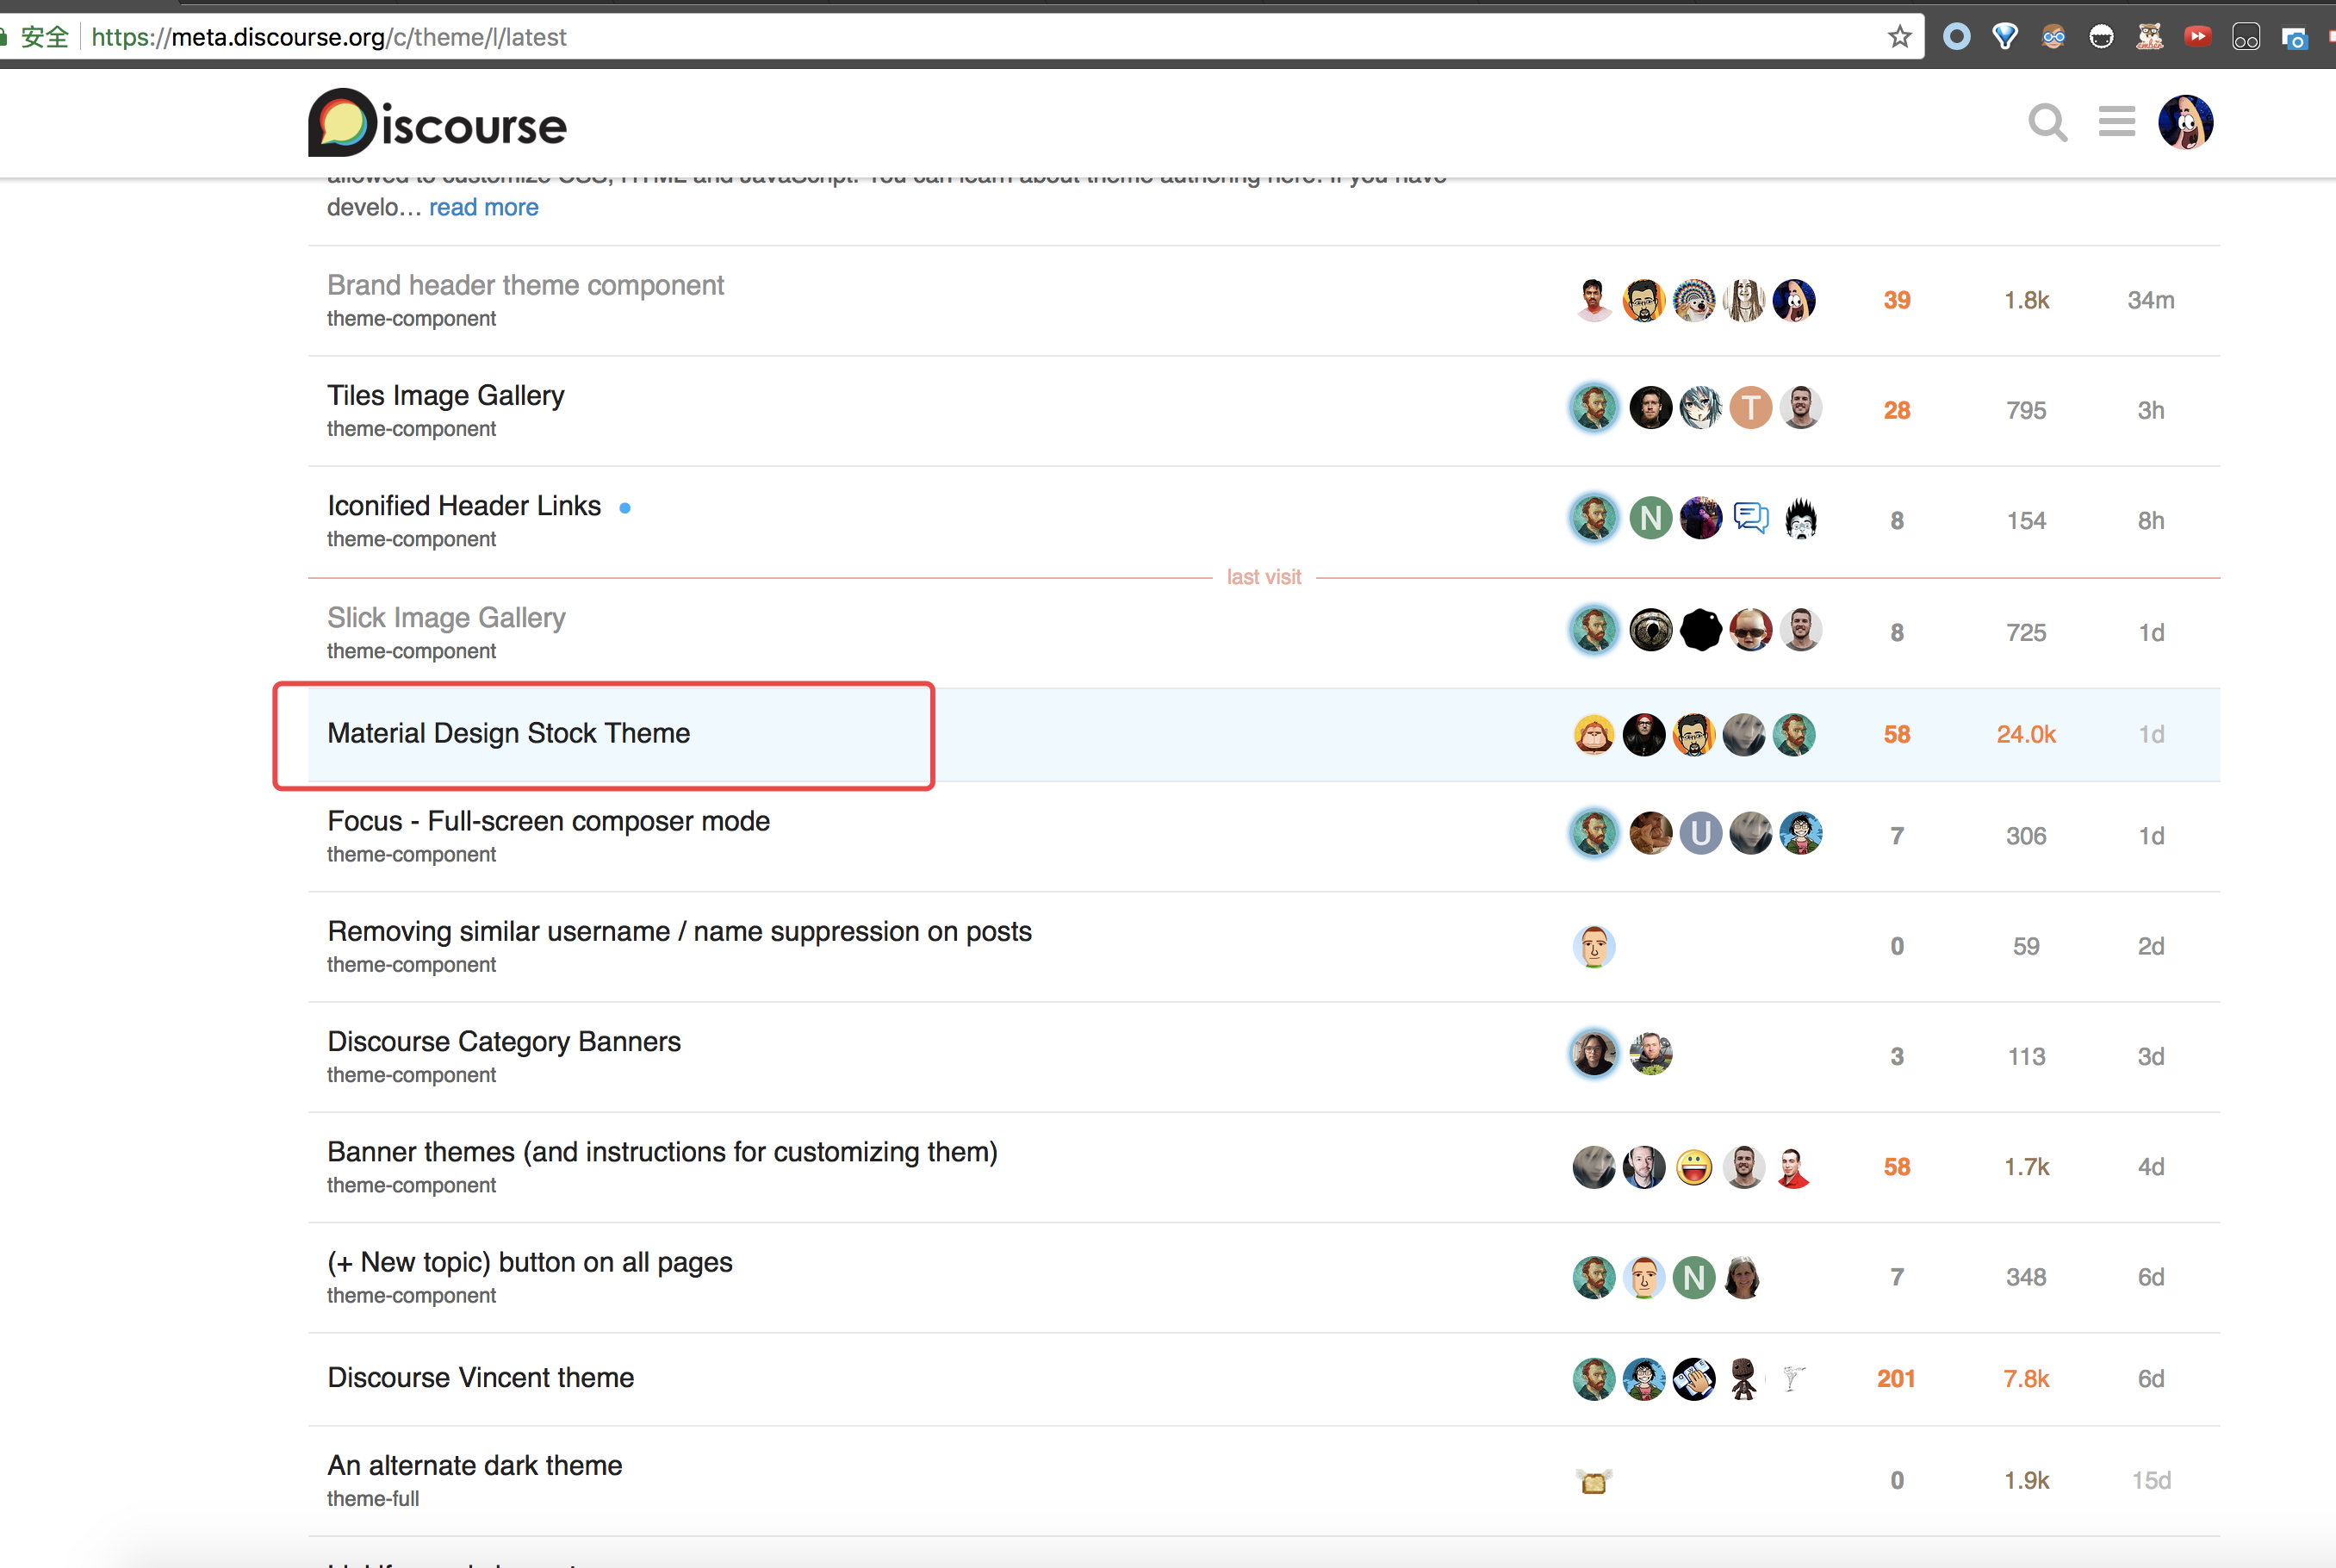This screenshot has height=1568, width=2336.
Task: Open the current user avatar menu
Action: click(x=2185, y=123)
